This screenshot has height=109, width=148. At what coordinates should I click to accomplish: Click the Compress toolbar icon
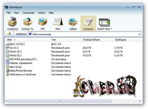pos(12,22)
